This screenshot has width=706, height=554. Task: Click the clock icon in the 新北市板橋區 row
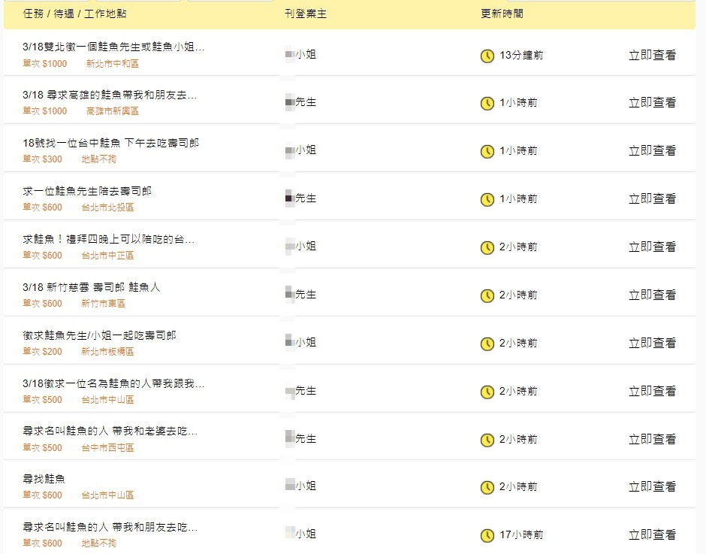[x=487, y=344]
